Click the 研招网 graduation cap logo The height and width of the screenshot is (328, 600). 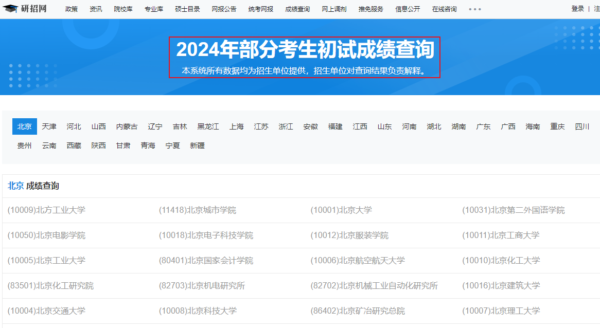tap(25, 9)
